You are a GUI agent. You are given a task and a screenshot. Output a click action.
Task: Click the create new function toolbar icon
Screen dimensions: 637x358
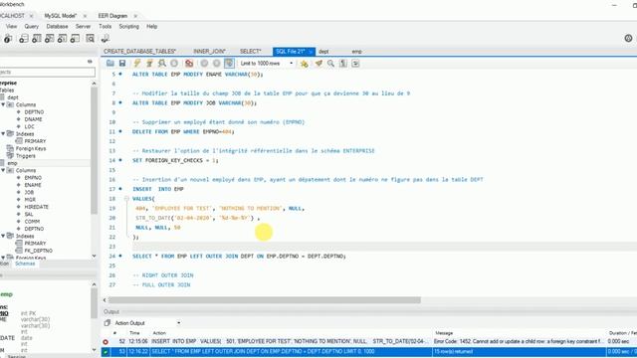point(75,39)
